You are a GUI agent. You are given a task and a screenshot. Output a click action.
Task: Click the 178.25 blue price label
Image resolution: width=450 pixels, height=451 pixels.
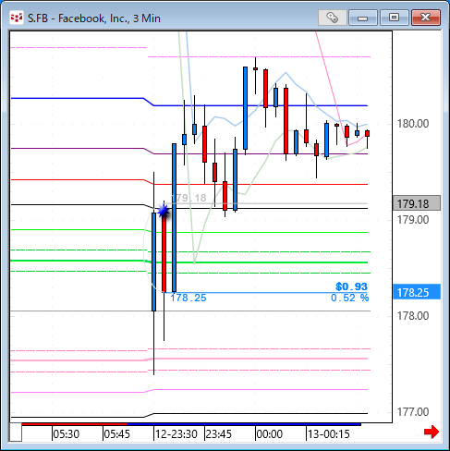click(417, 292)
